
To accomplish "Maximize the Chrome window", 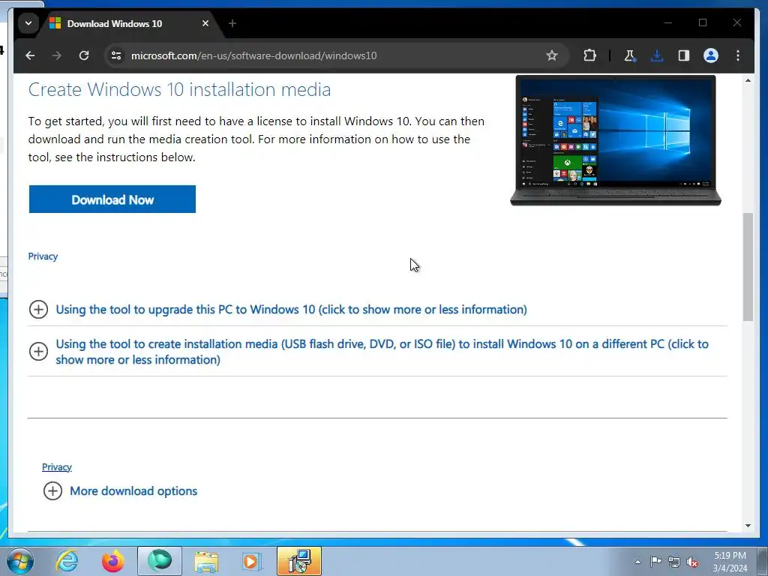I will pyautogui.click(x=703, y=22).
